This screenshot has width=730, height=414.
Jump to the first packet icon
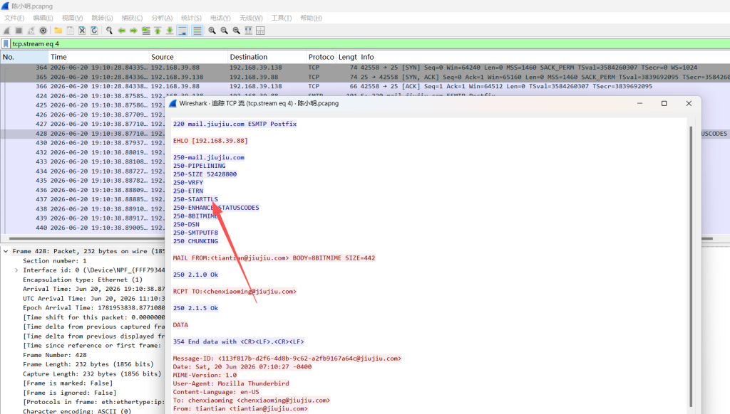tap(158, 31)
